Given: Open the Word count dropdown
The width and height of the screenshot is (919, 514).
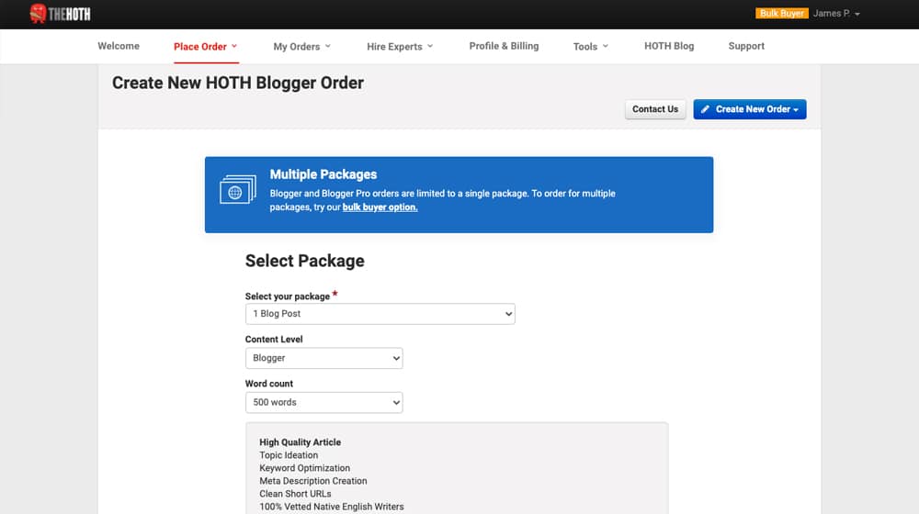Looking at the screenshot, I should [x=324, y=403].
